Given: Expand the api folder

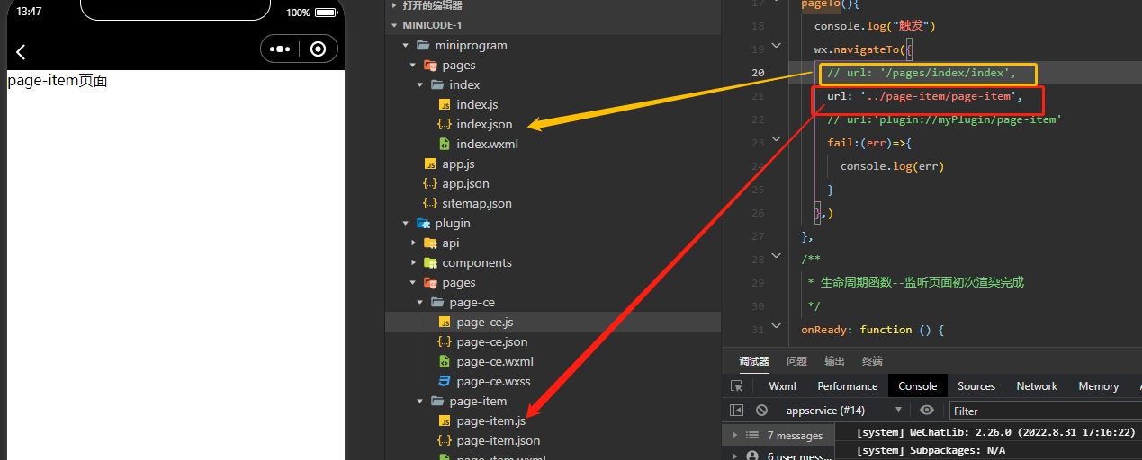Looking at the screenshot, I should (x=413, y=243).
